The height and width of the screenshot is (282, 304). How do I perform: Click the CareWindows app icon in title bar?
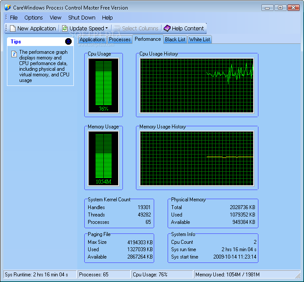[x=7, y=7]
